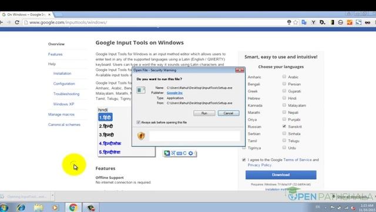Toggle the agree to Terms of Service checkbox

pyautogui.click(x=244, y=160)
